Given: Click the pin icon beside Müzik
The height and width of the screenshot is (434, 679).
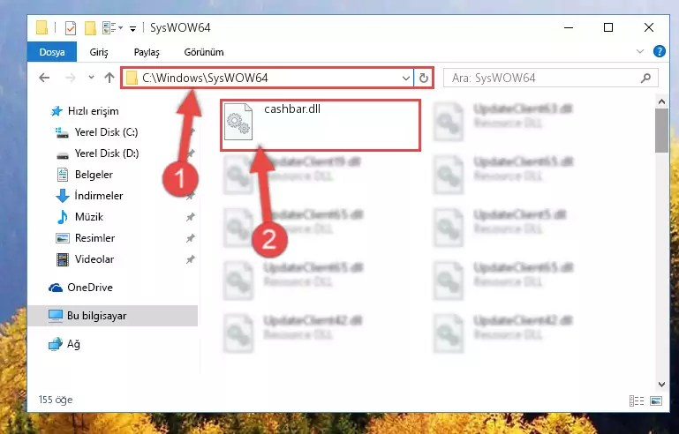Looking at the screenshot, I should click(190, 217).
